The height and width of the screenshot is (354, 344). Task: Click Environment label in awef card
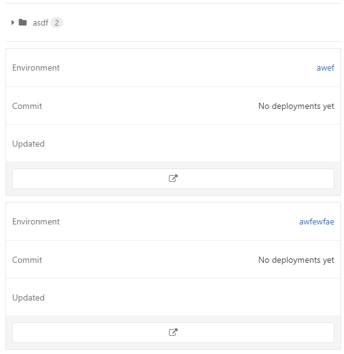(36, 68)
